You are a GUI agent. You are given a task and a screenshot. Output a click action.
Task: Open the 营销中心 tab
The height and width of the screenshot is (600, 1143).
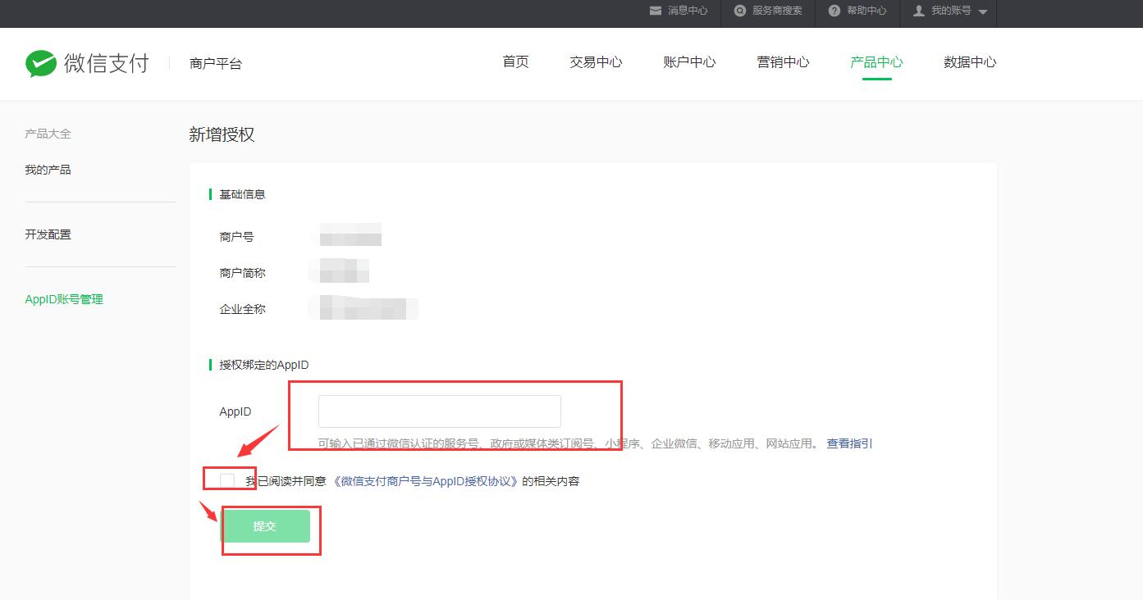coord(783,61)
